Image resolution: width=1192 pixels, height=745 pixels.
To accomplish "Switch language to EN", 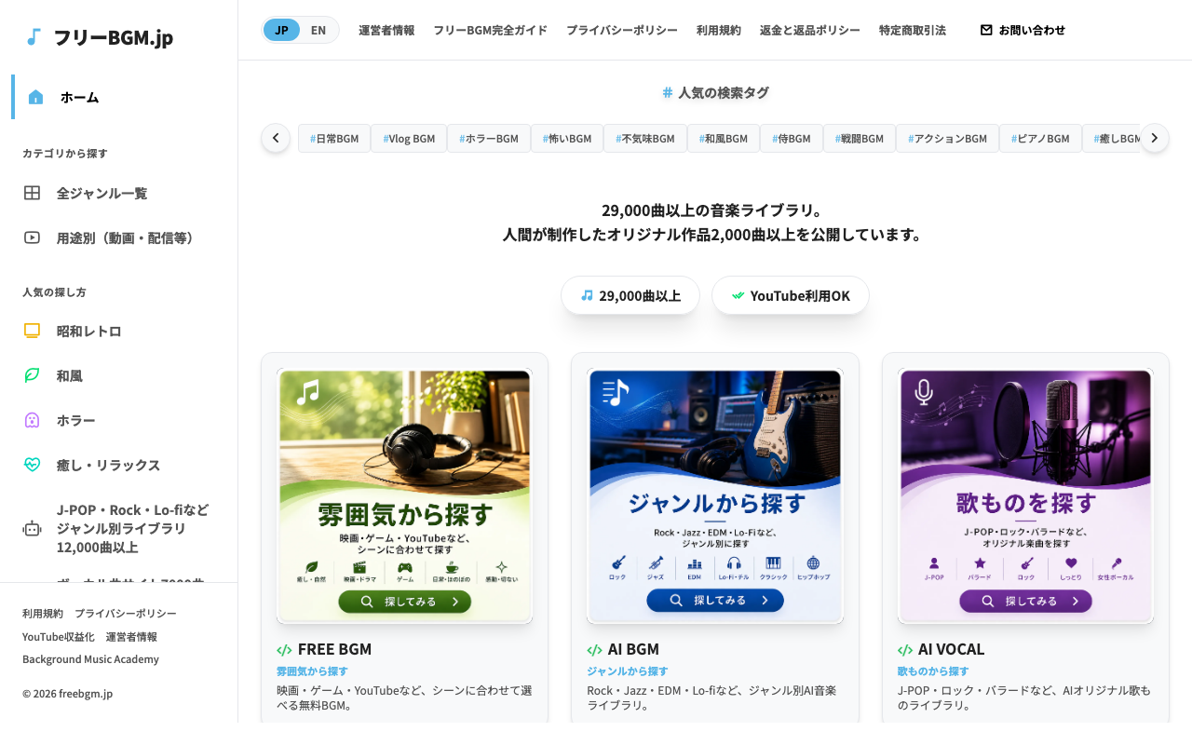I will pyautogui.click(x=318, y=30).
